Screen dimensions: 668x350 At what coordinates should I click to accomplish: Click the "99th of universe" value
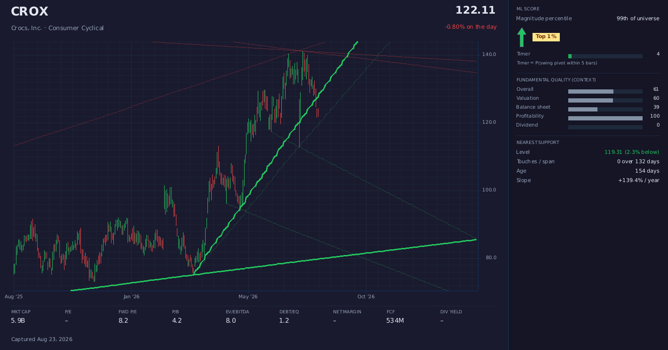pos(638,19)
